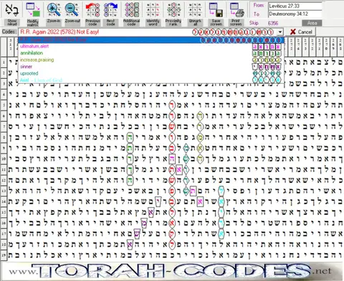Click the purple-boxed letter in row 18
This screenshot has width=344, height=281.
[x=130, y=244]
